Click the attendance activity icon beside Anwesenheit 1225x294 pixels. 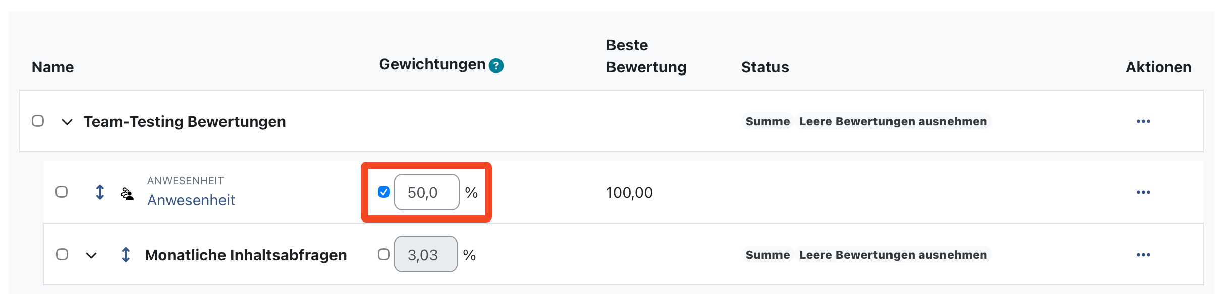point(127,194)
